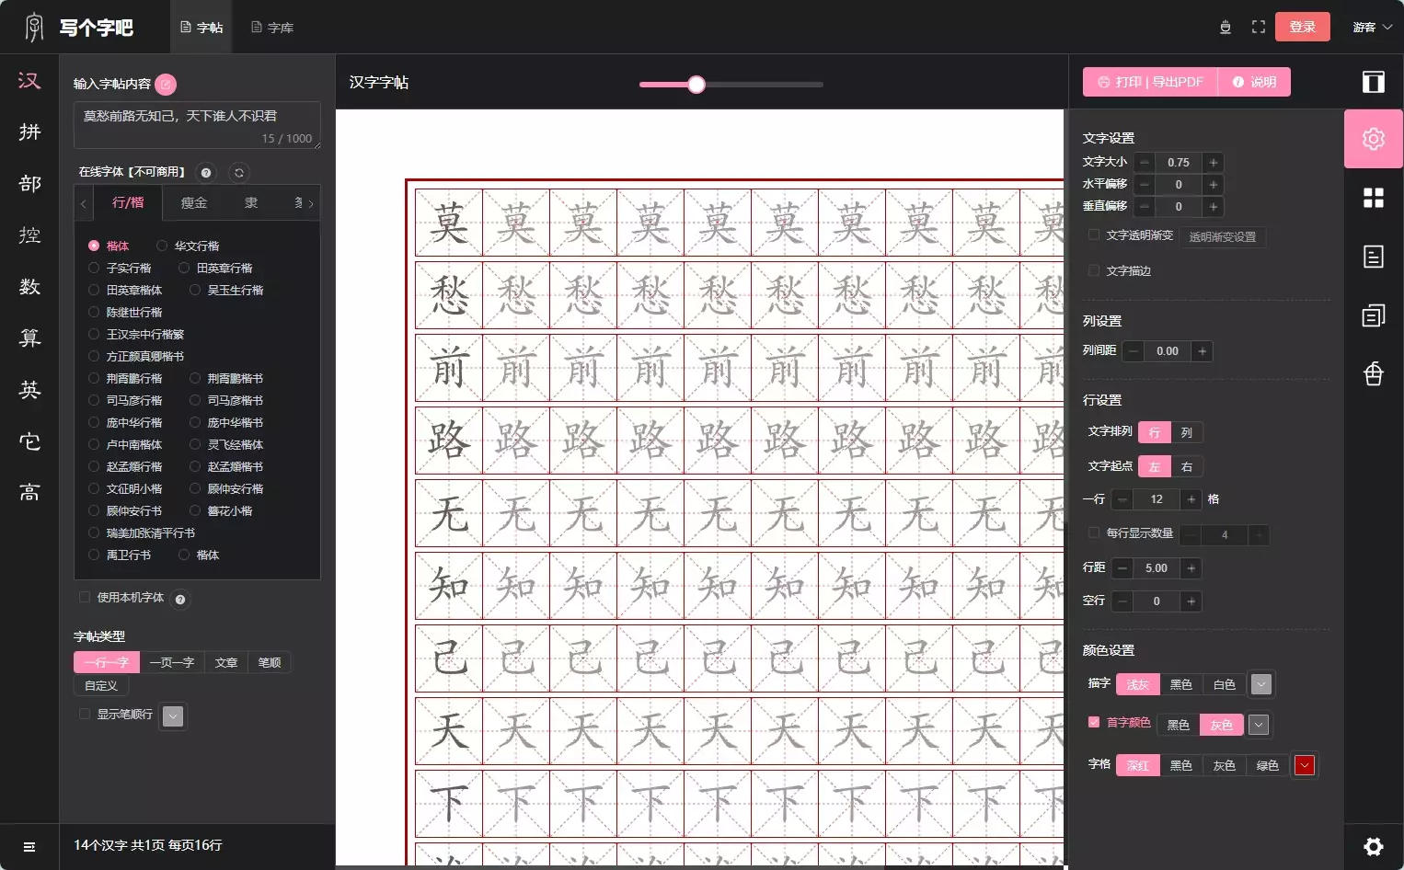Click the 透明渐变设置 button
The image size is (1404, 870).
click(x=1223, y=236)
